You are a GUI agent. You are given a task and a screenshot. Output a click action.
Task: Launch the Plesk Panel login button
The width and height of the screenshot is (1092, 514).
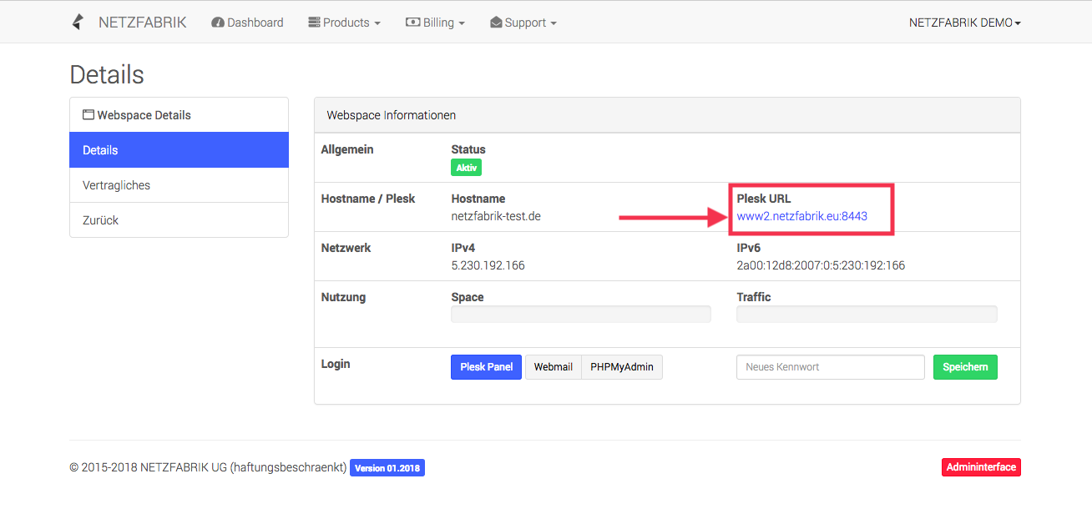coord(487,367)
